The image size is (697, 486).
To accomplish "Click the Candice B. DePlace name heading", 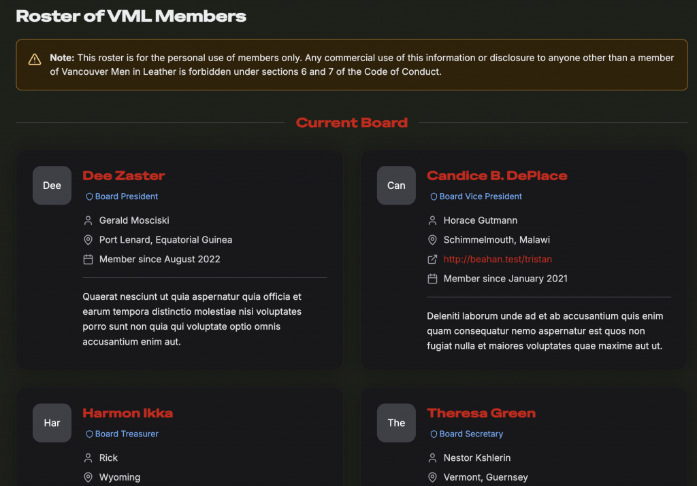I will tap(497, 175).
